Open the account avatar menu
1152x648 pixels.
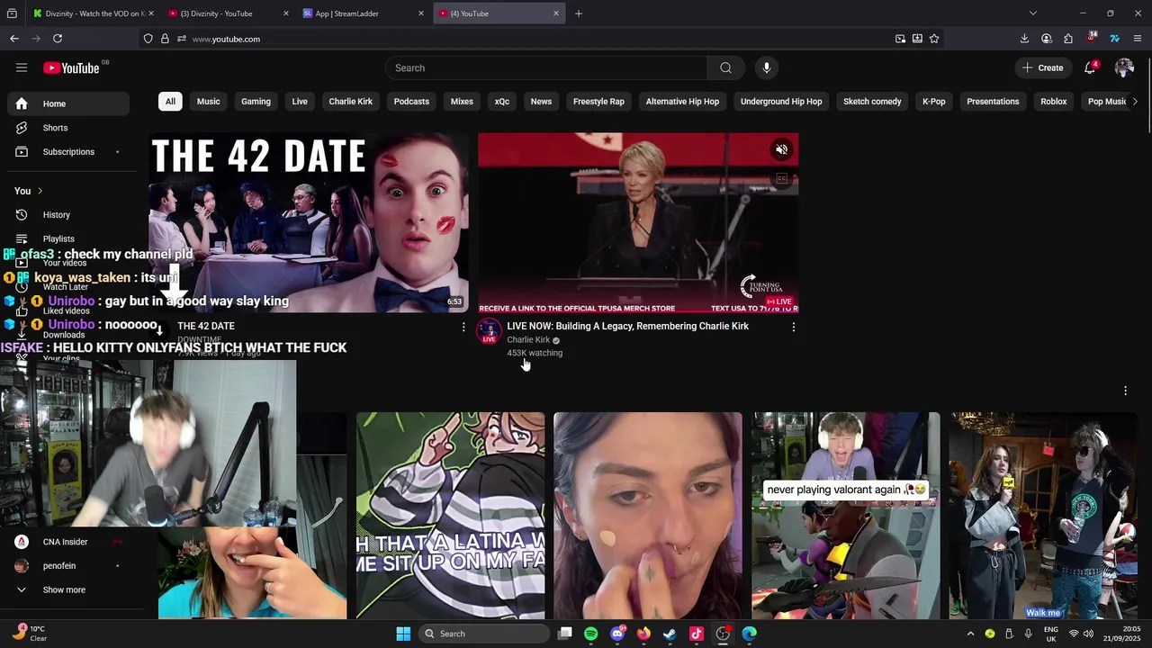coord(1124,67)
